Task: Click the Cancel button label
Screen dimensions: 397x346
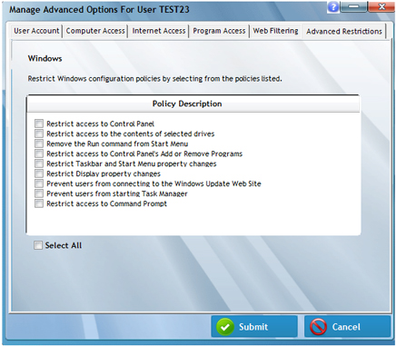Action: coord(346,327)
